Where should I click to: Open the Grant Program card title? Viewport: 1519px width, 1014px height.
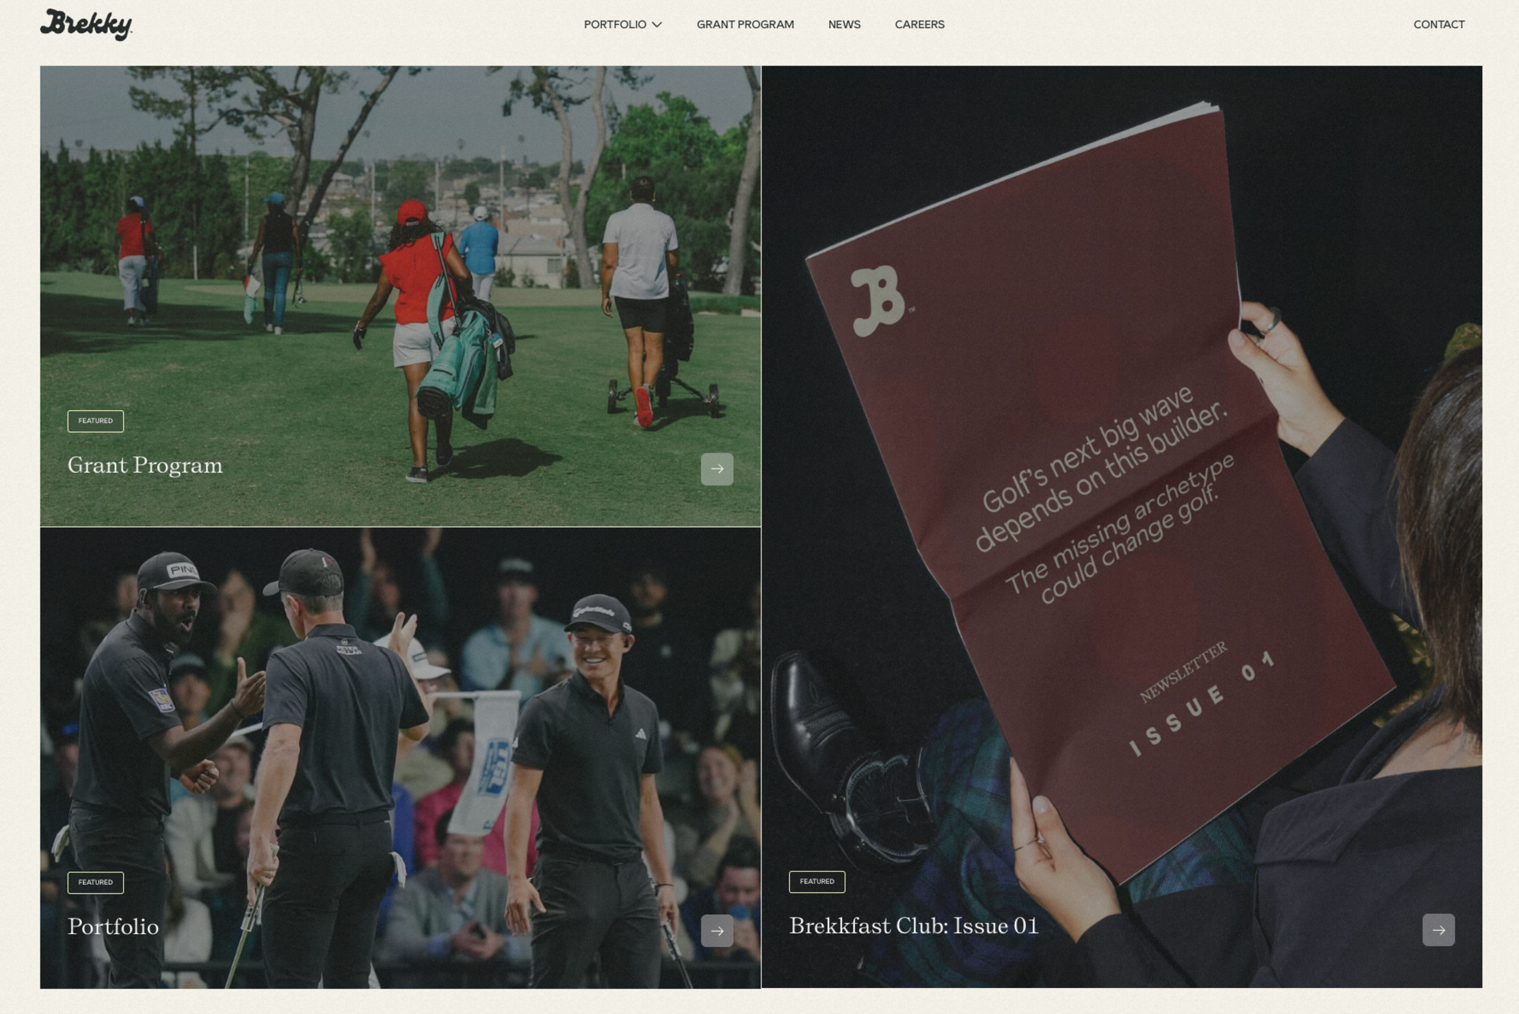pyautogui.click(x=145, y=466)
